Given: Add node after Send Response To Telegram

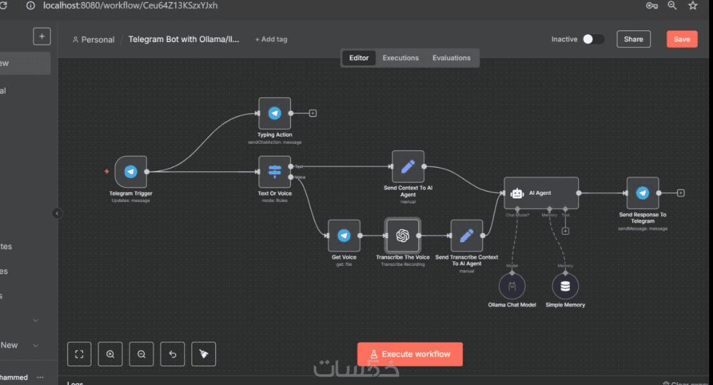Looking at the screenshot, I should (x=681, y=193).
